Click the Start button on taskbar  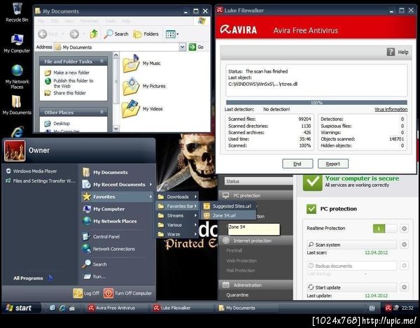(21, 308)
